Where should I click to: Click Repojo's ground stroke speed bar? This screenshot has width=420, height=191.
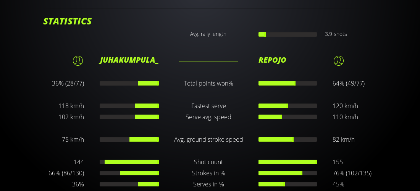click(x=288, y=139)
